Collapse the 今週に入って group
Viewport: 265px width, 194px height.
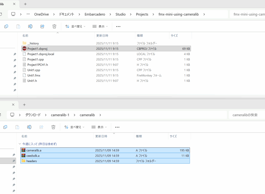pos(20,144)
